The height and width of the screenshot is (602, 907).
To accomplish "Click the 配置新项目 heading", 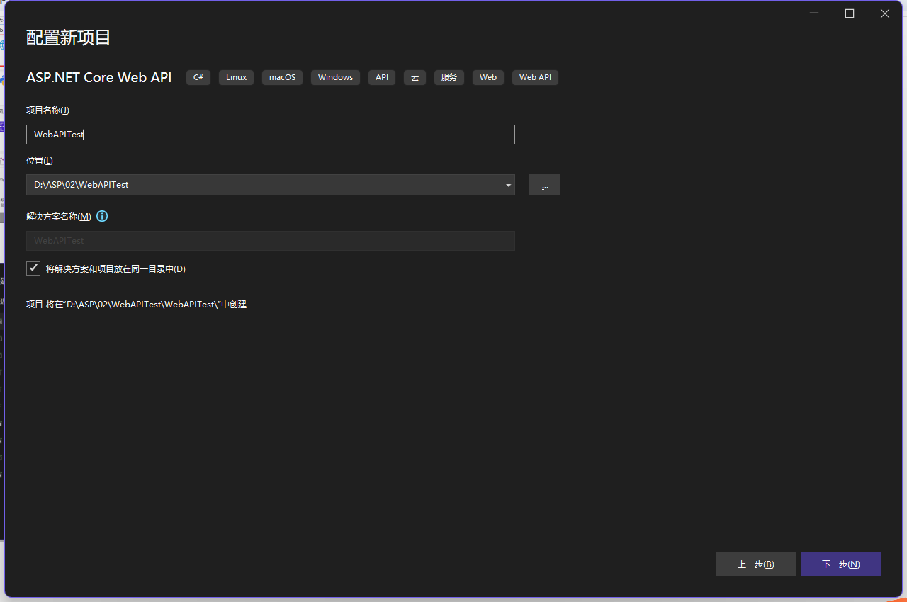I will 69,38.
